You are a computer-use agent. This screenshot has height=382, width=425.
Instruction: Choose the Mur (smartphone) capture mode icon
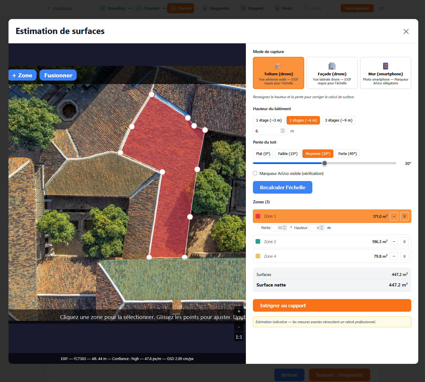coord(385,66)
